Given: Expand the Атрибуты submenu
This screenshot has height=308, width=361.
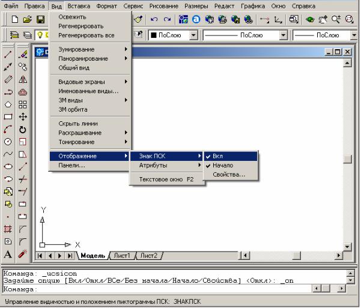Looking at the screenshot, I should pyautogui.click(x=166, y=165).
